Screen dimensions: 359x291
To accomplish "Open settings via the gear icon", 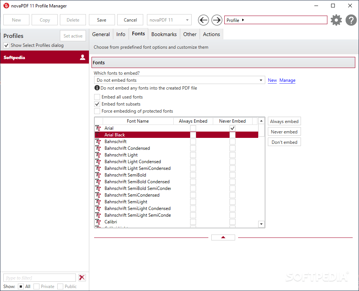I will pyautogui.click(x=336, y=20).
